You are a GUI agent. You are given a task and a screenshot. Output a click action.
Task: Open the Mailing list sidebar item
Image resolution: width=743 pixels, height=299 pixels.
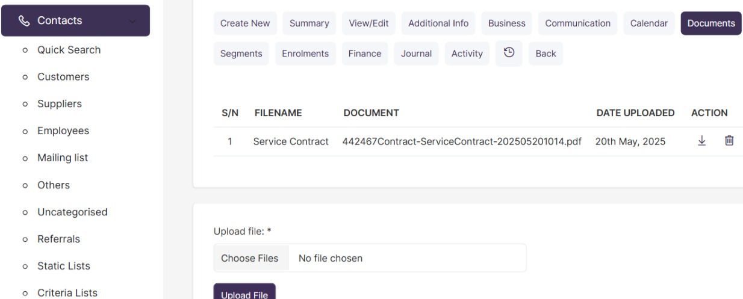click(63, 158)
